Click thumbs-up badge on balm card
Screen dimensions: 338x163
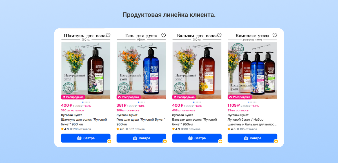[x=220, y=141]
